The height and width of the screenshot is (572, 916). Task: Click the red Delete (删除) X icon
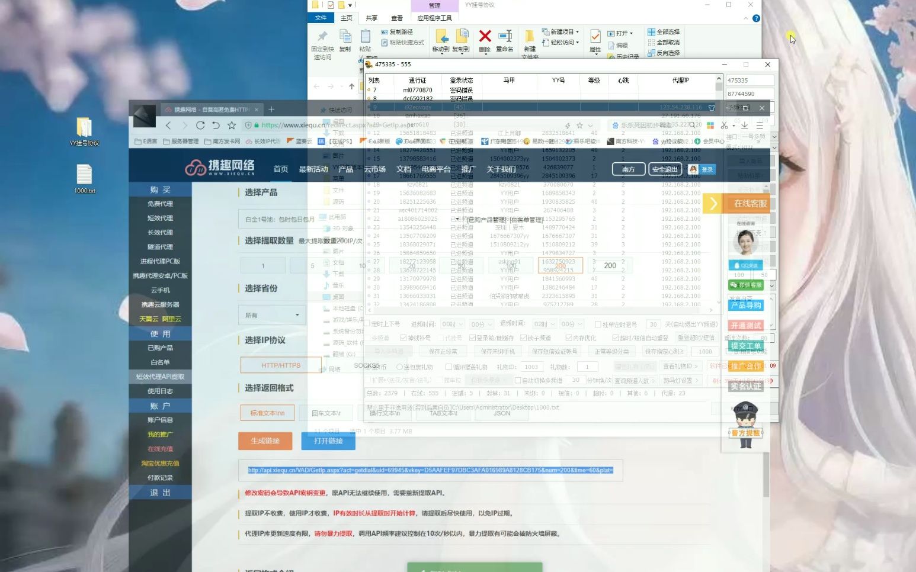[485, 36]
